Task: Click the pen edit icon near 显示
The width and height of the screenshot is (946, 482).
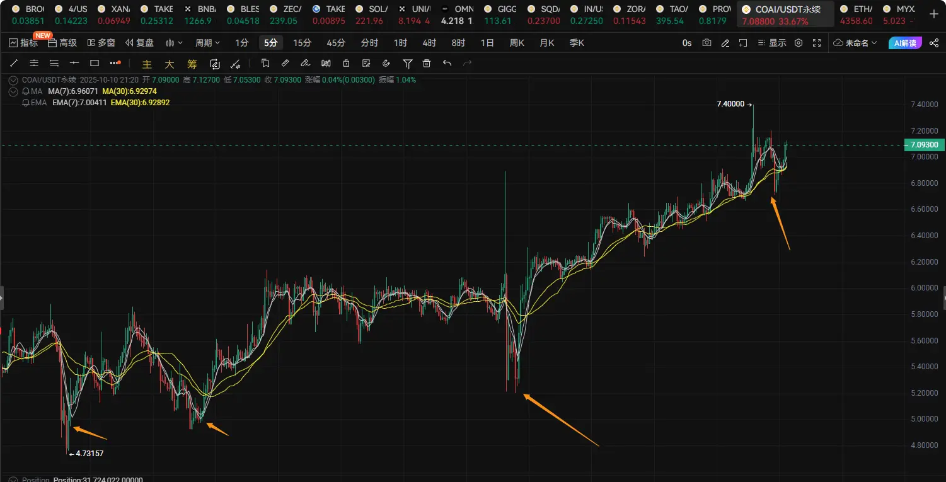Action: coord(725,43)
